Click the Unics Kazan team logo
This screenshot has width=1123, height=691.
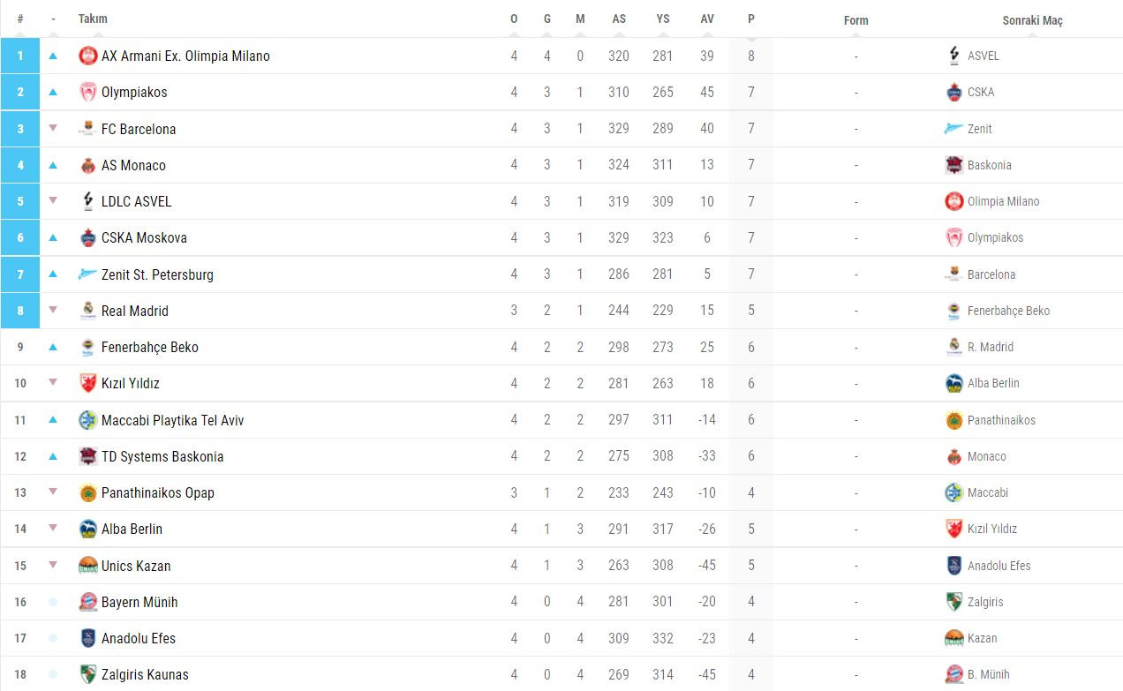tap(88, 566)
